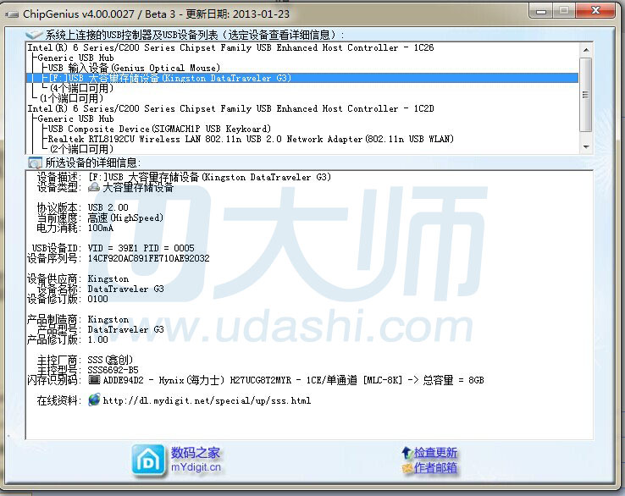This screenshot has width=625, height=496.
Task: Click the VID = 39E1 PID = 0005 value
Action: [x=141, y=248]
